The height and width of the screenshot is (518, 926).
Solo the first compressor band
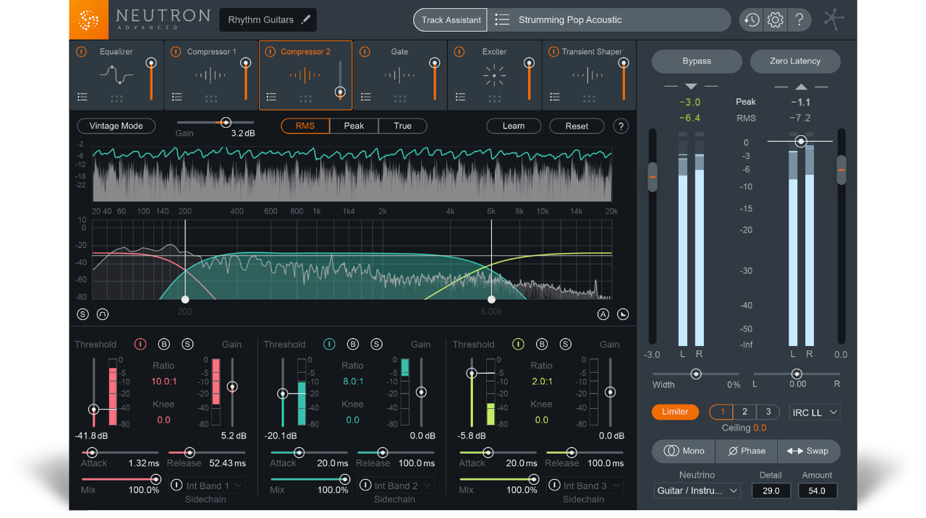click(x=187, y=344)
